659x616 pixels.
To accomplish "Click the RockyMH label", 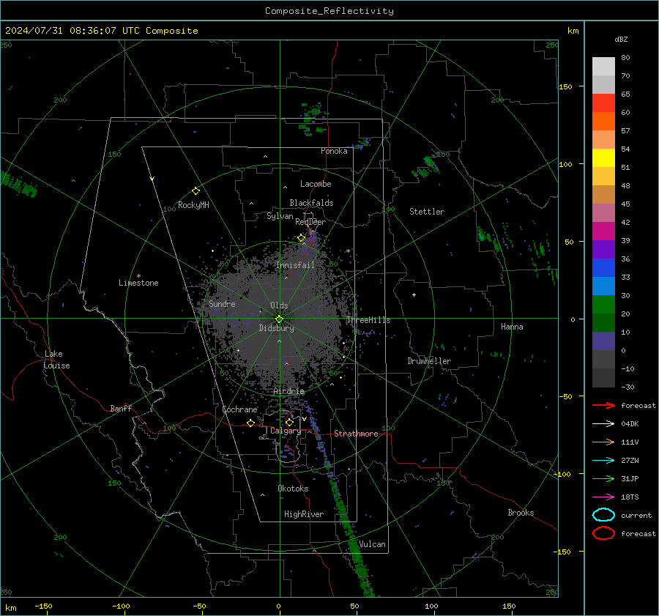I will click(x=193, y=205).
